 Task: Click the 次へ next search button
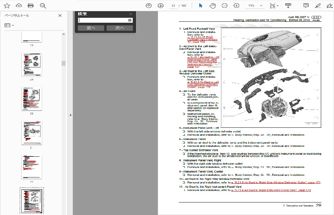point(120,28)
